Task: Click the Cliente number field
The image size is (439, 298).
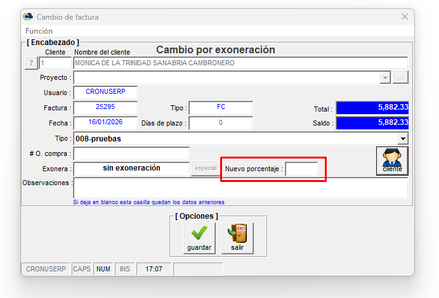Action: click(x=55, y=63)
